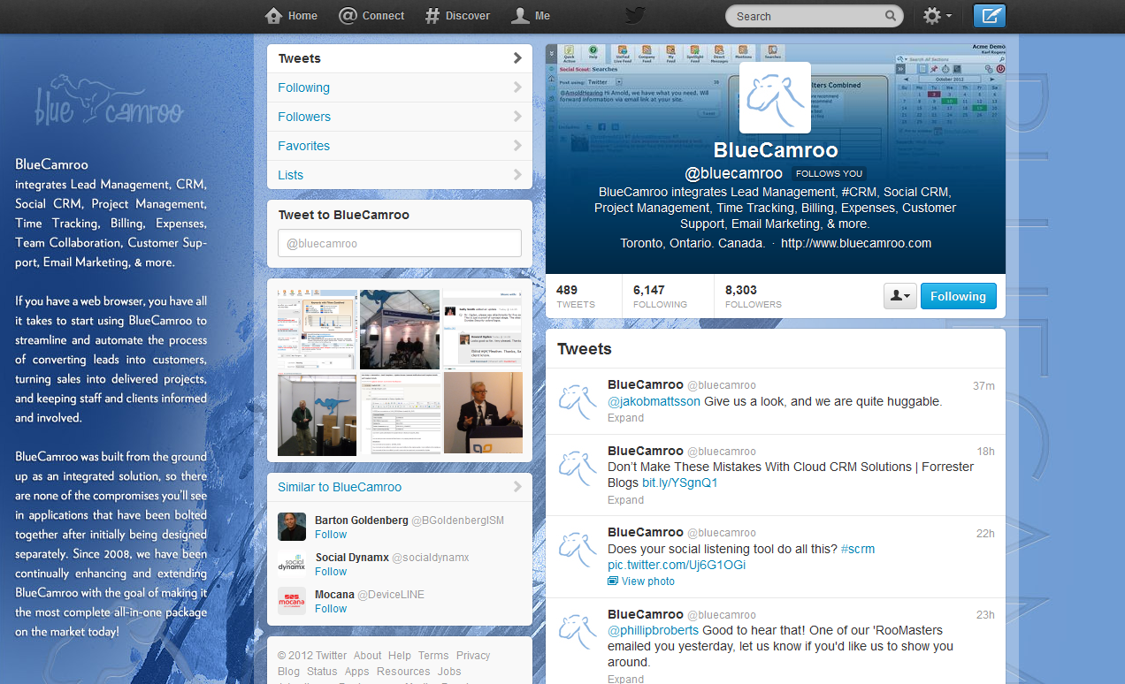Click avatar on the phillipbroberts reply tweet
Screen dimensions: 1125x684
coord(577,630)
